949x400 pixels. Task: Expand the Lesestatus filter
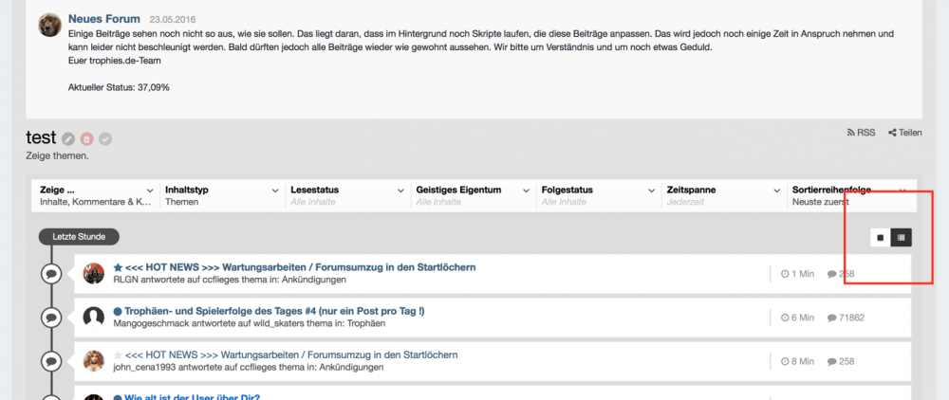tap(346, 195)
